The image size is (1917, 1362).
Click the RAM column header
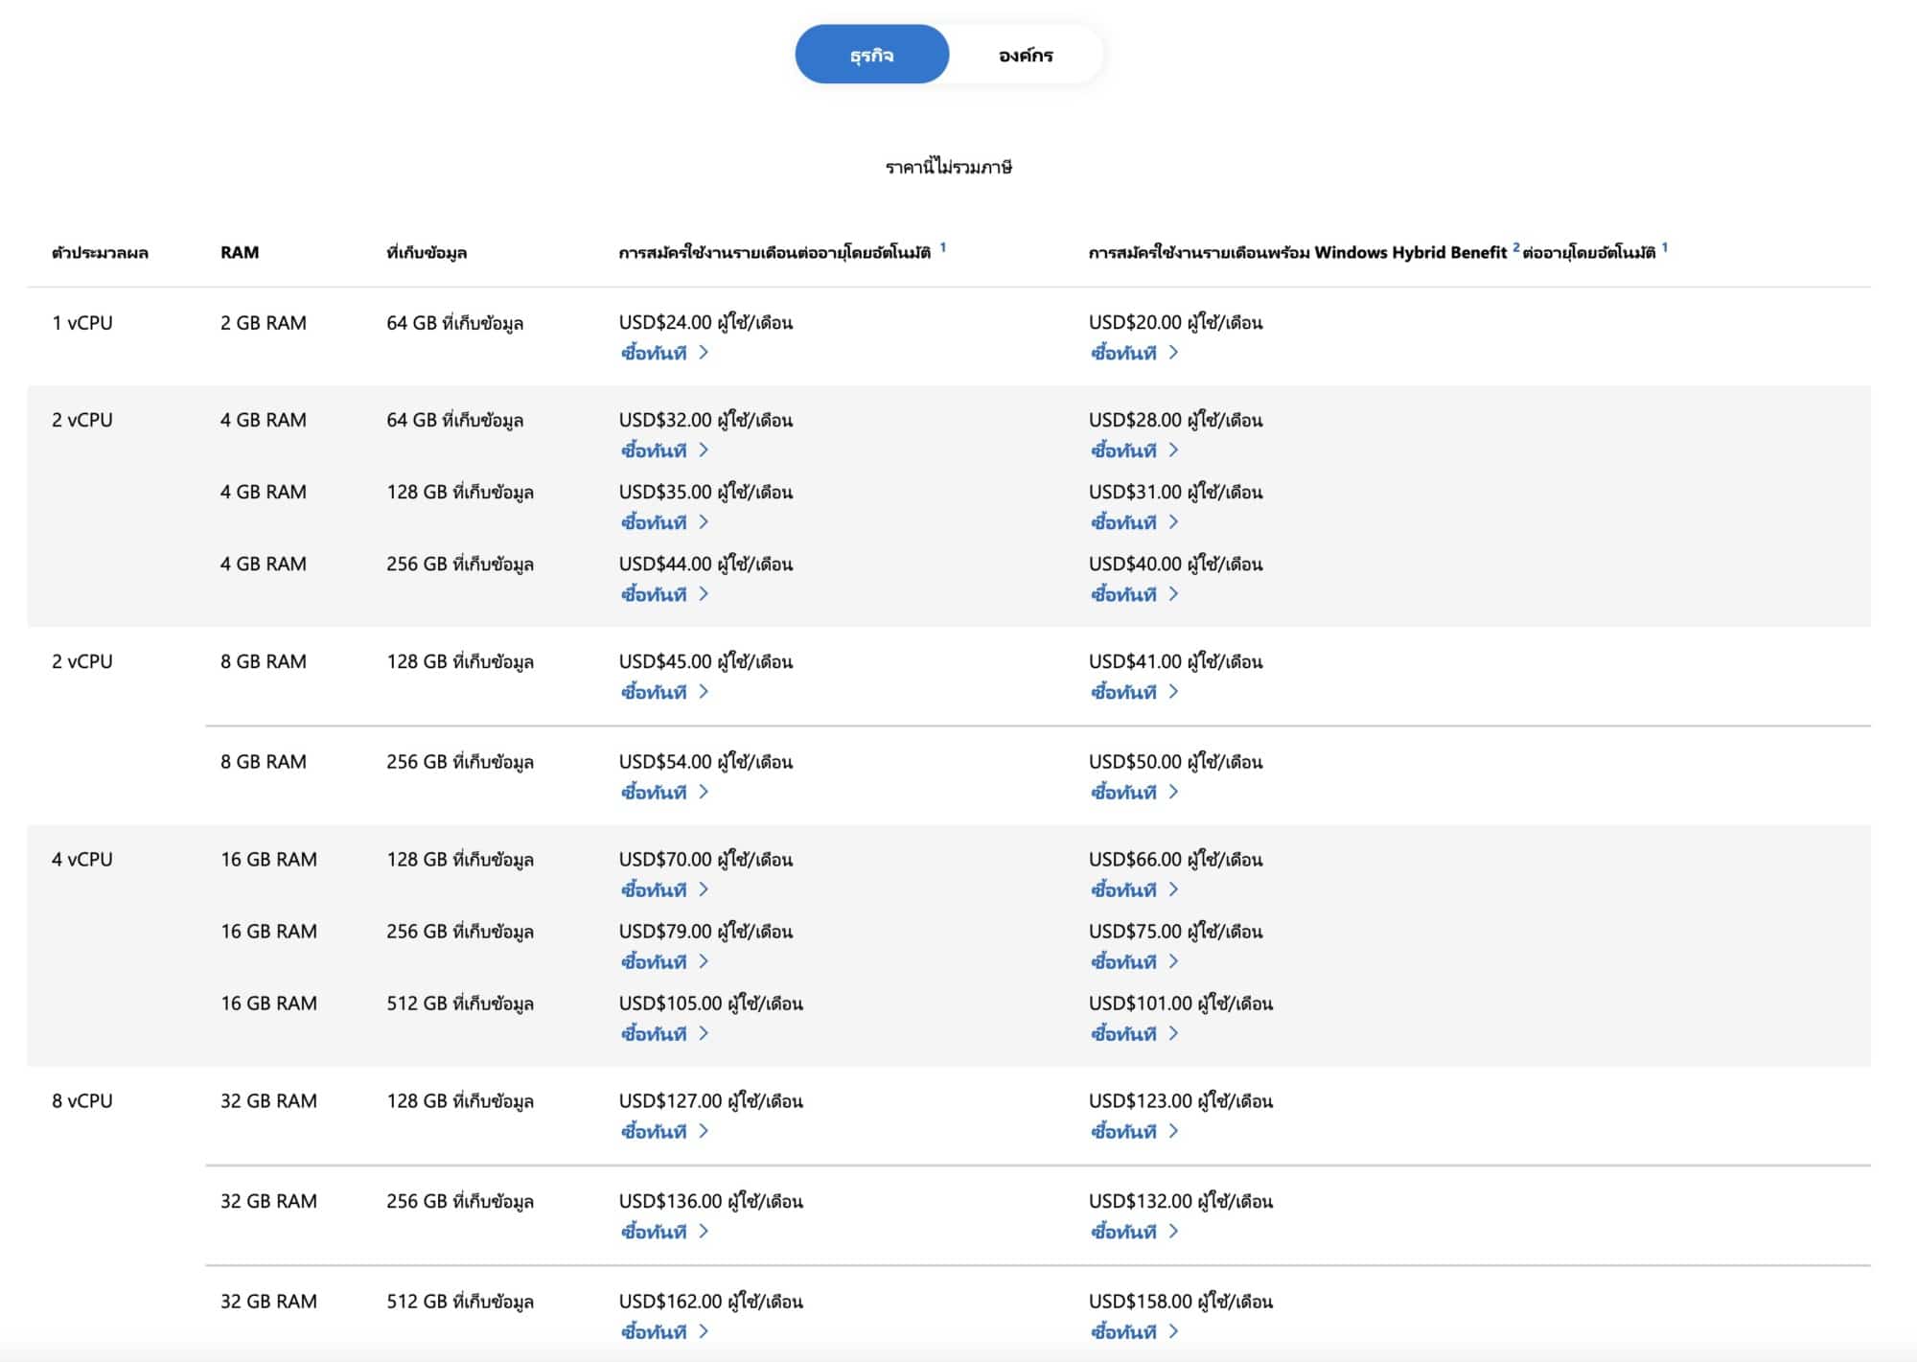[x=240, y=253]
